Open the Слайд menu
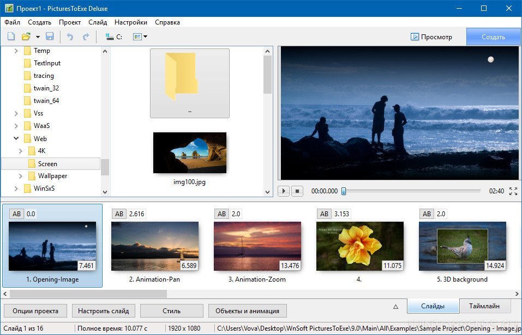Screen dimensions: 522x335 pos(98,22)
